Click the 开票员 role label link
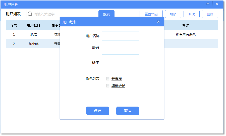 [x=117, y=79]
